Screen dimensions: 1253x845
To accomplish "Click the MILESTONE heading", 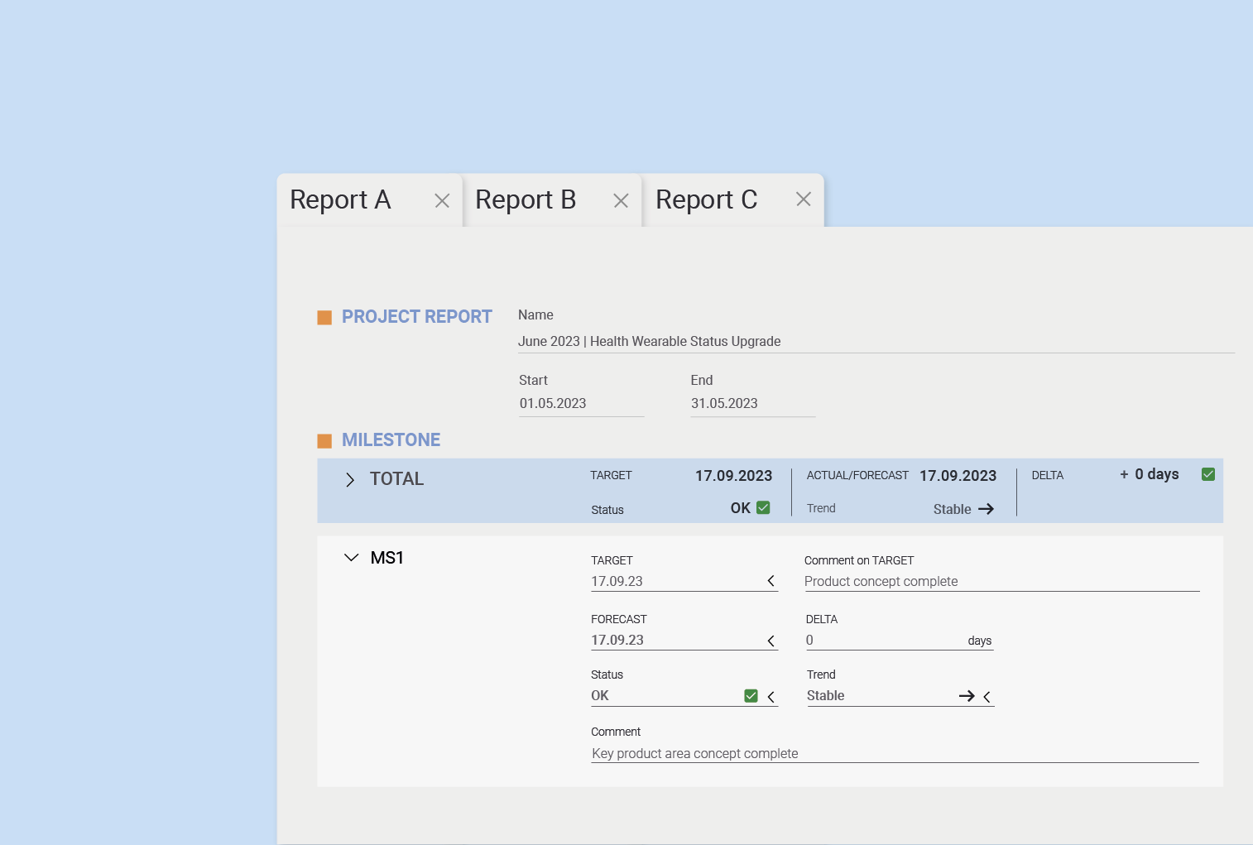I will 391,440.
